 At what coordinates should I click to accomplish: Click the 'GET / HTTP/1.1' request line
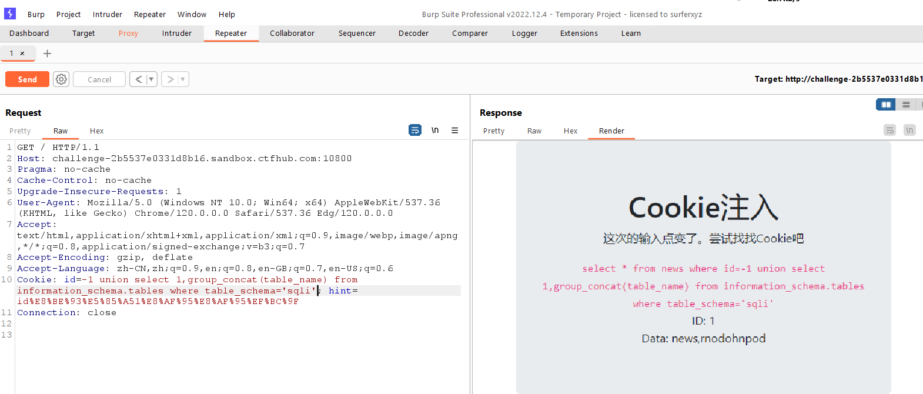click(58, 147)
